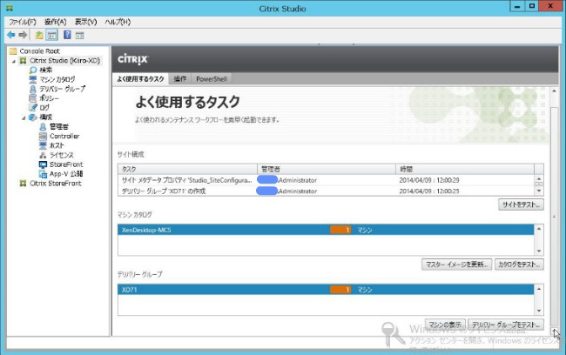Sort by the 管理者 column header
Screen dimensions: 566x355
pyautogui.click(x=327, y=169)
